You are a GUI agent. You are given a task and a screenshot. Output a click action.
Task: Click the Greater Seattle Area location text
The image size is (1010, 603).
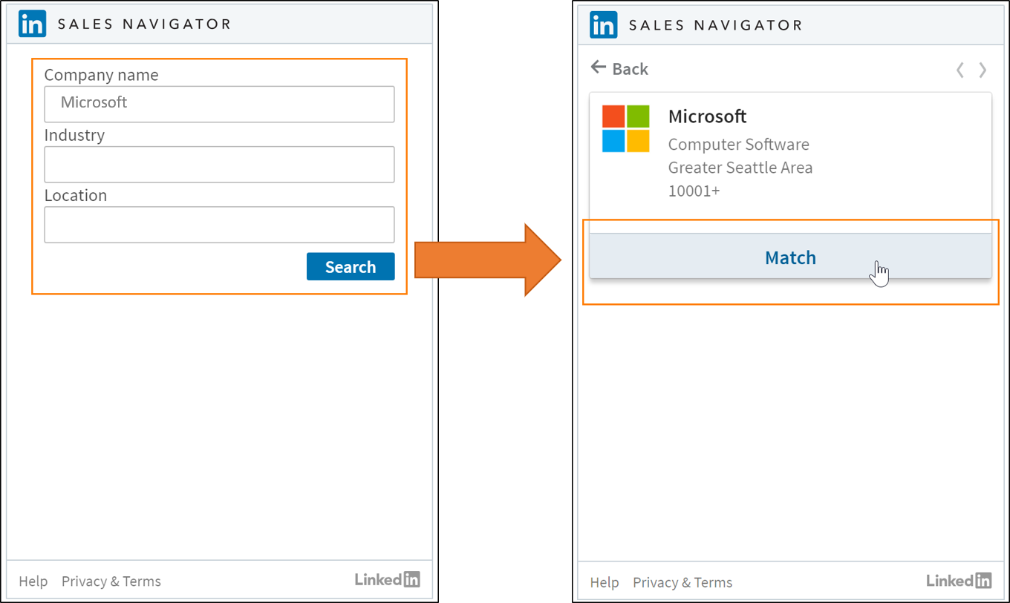740,168
